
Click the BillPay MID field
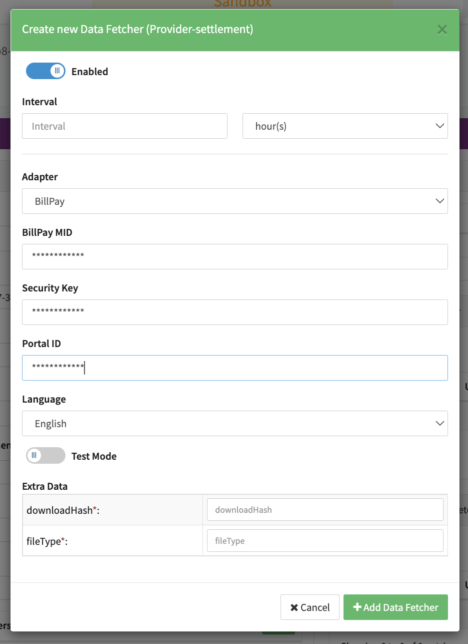(x=234, y=256)
